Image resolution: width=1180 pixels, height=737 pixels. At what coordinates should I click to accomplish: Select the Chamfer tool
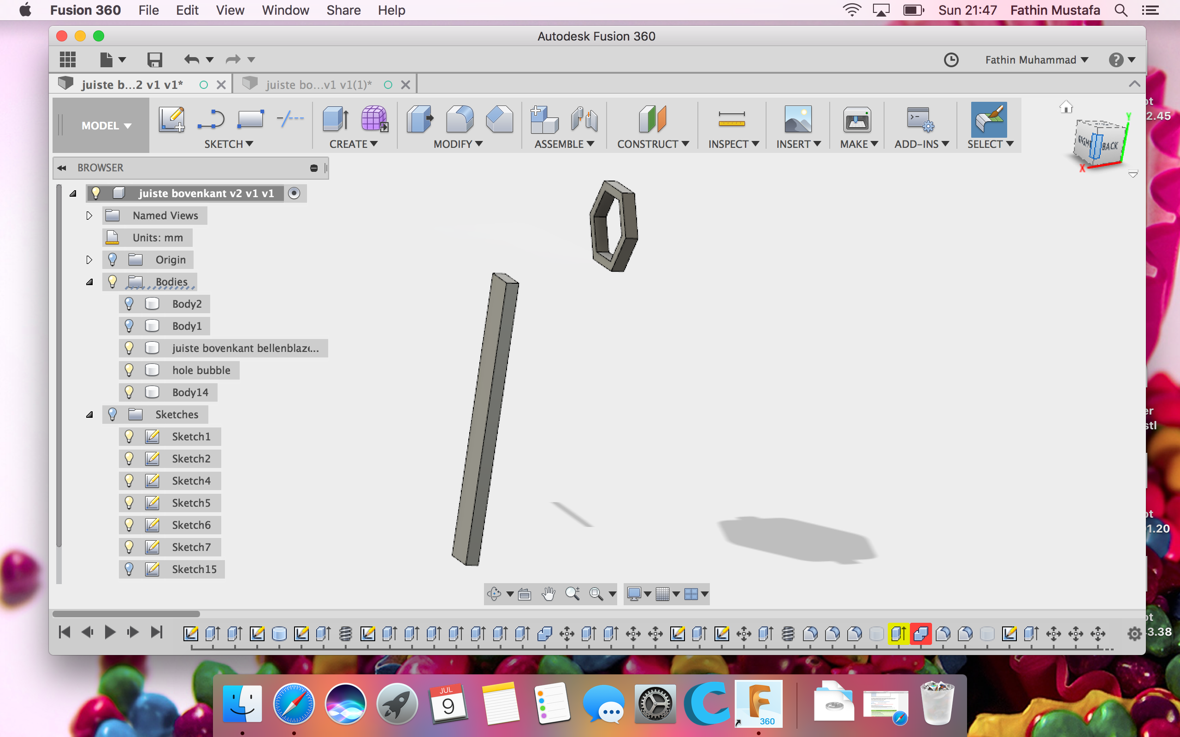pos(499,119)
